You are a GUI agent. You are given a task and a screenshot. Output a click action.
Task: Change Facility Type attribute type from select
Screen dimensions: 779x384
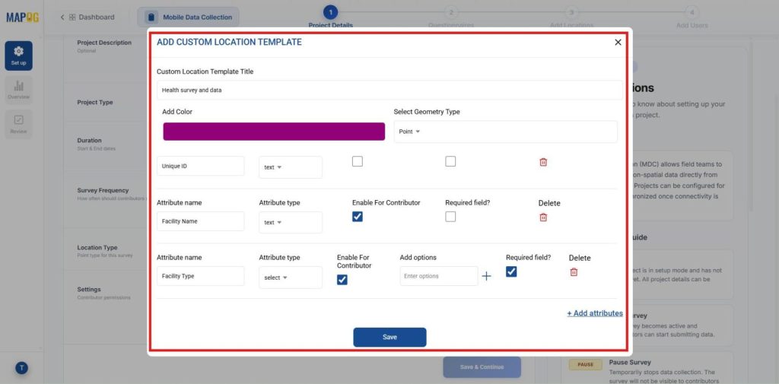(290, 278)
